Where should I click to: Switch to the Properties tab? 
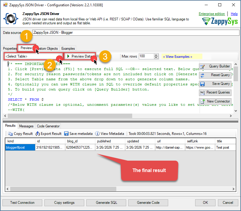(10, 49)
